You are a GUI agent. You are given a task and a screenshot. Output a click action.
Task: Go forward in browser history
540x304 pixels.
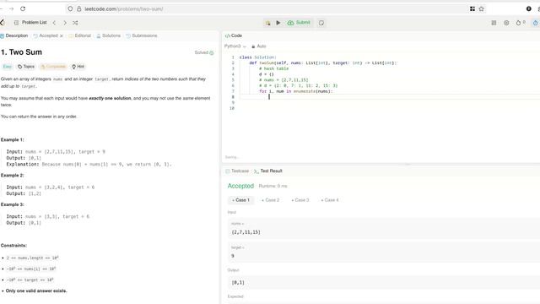point(11,8)
